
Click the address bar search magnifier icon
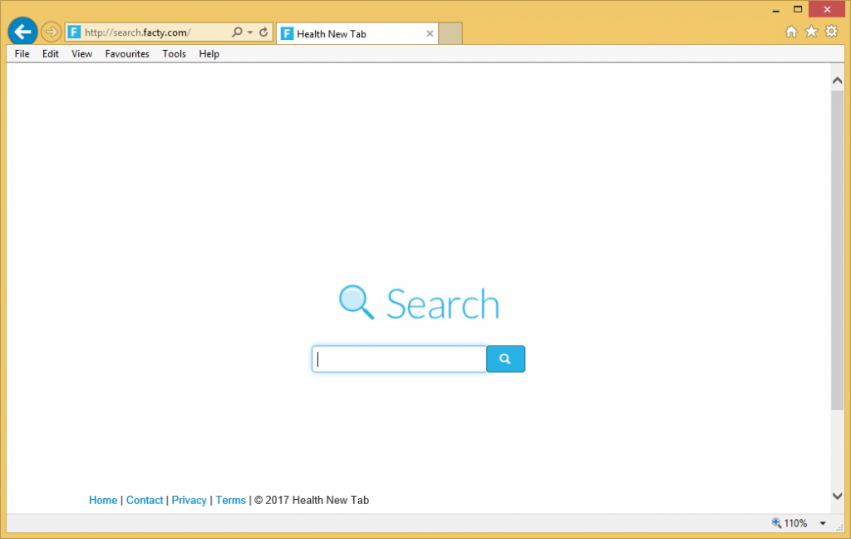237,32
